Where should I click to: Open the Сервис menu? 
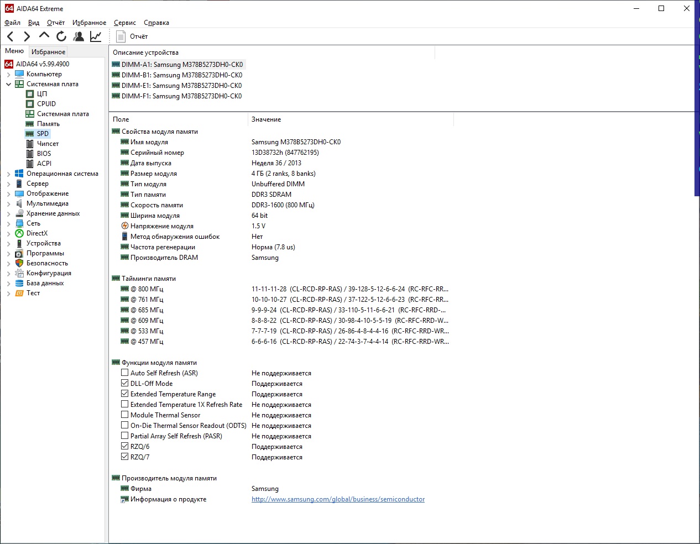point(125,23)
